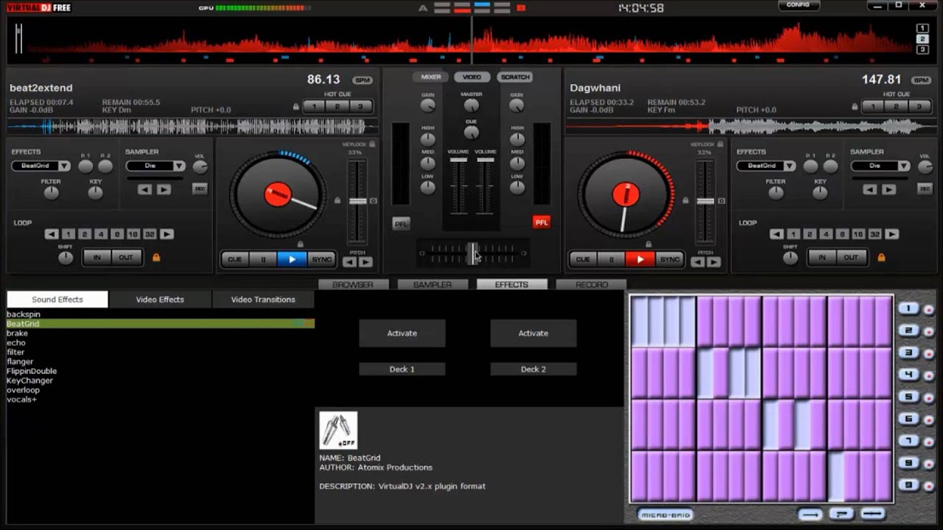The image size is (943, 530).
Task: Double the loop length on Dagwhani deck
Action: pyautogui.click(x=892, y=234)
